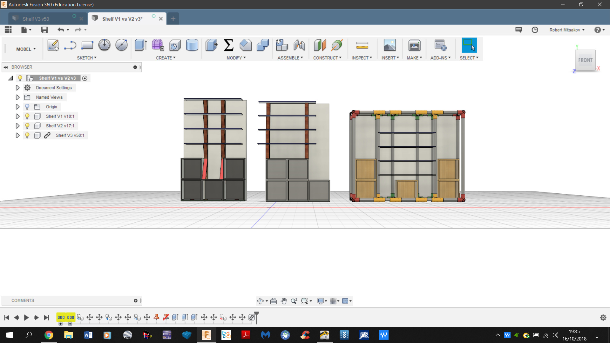Viewport: 610px width, 343px height.
Task: Open the CONSTRUCT menu
Action: [327, 58]
